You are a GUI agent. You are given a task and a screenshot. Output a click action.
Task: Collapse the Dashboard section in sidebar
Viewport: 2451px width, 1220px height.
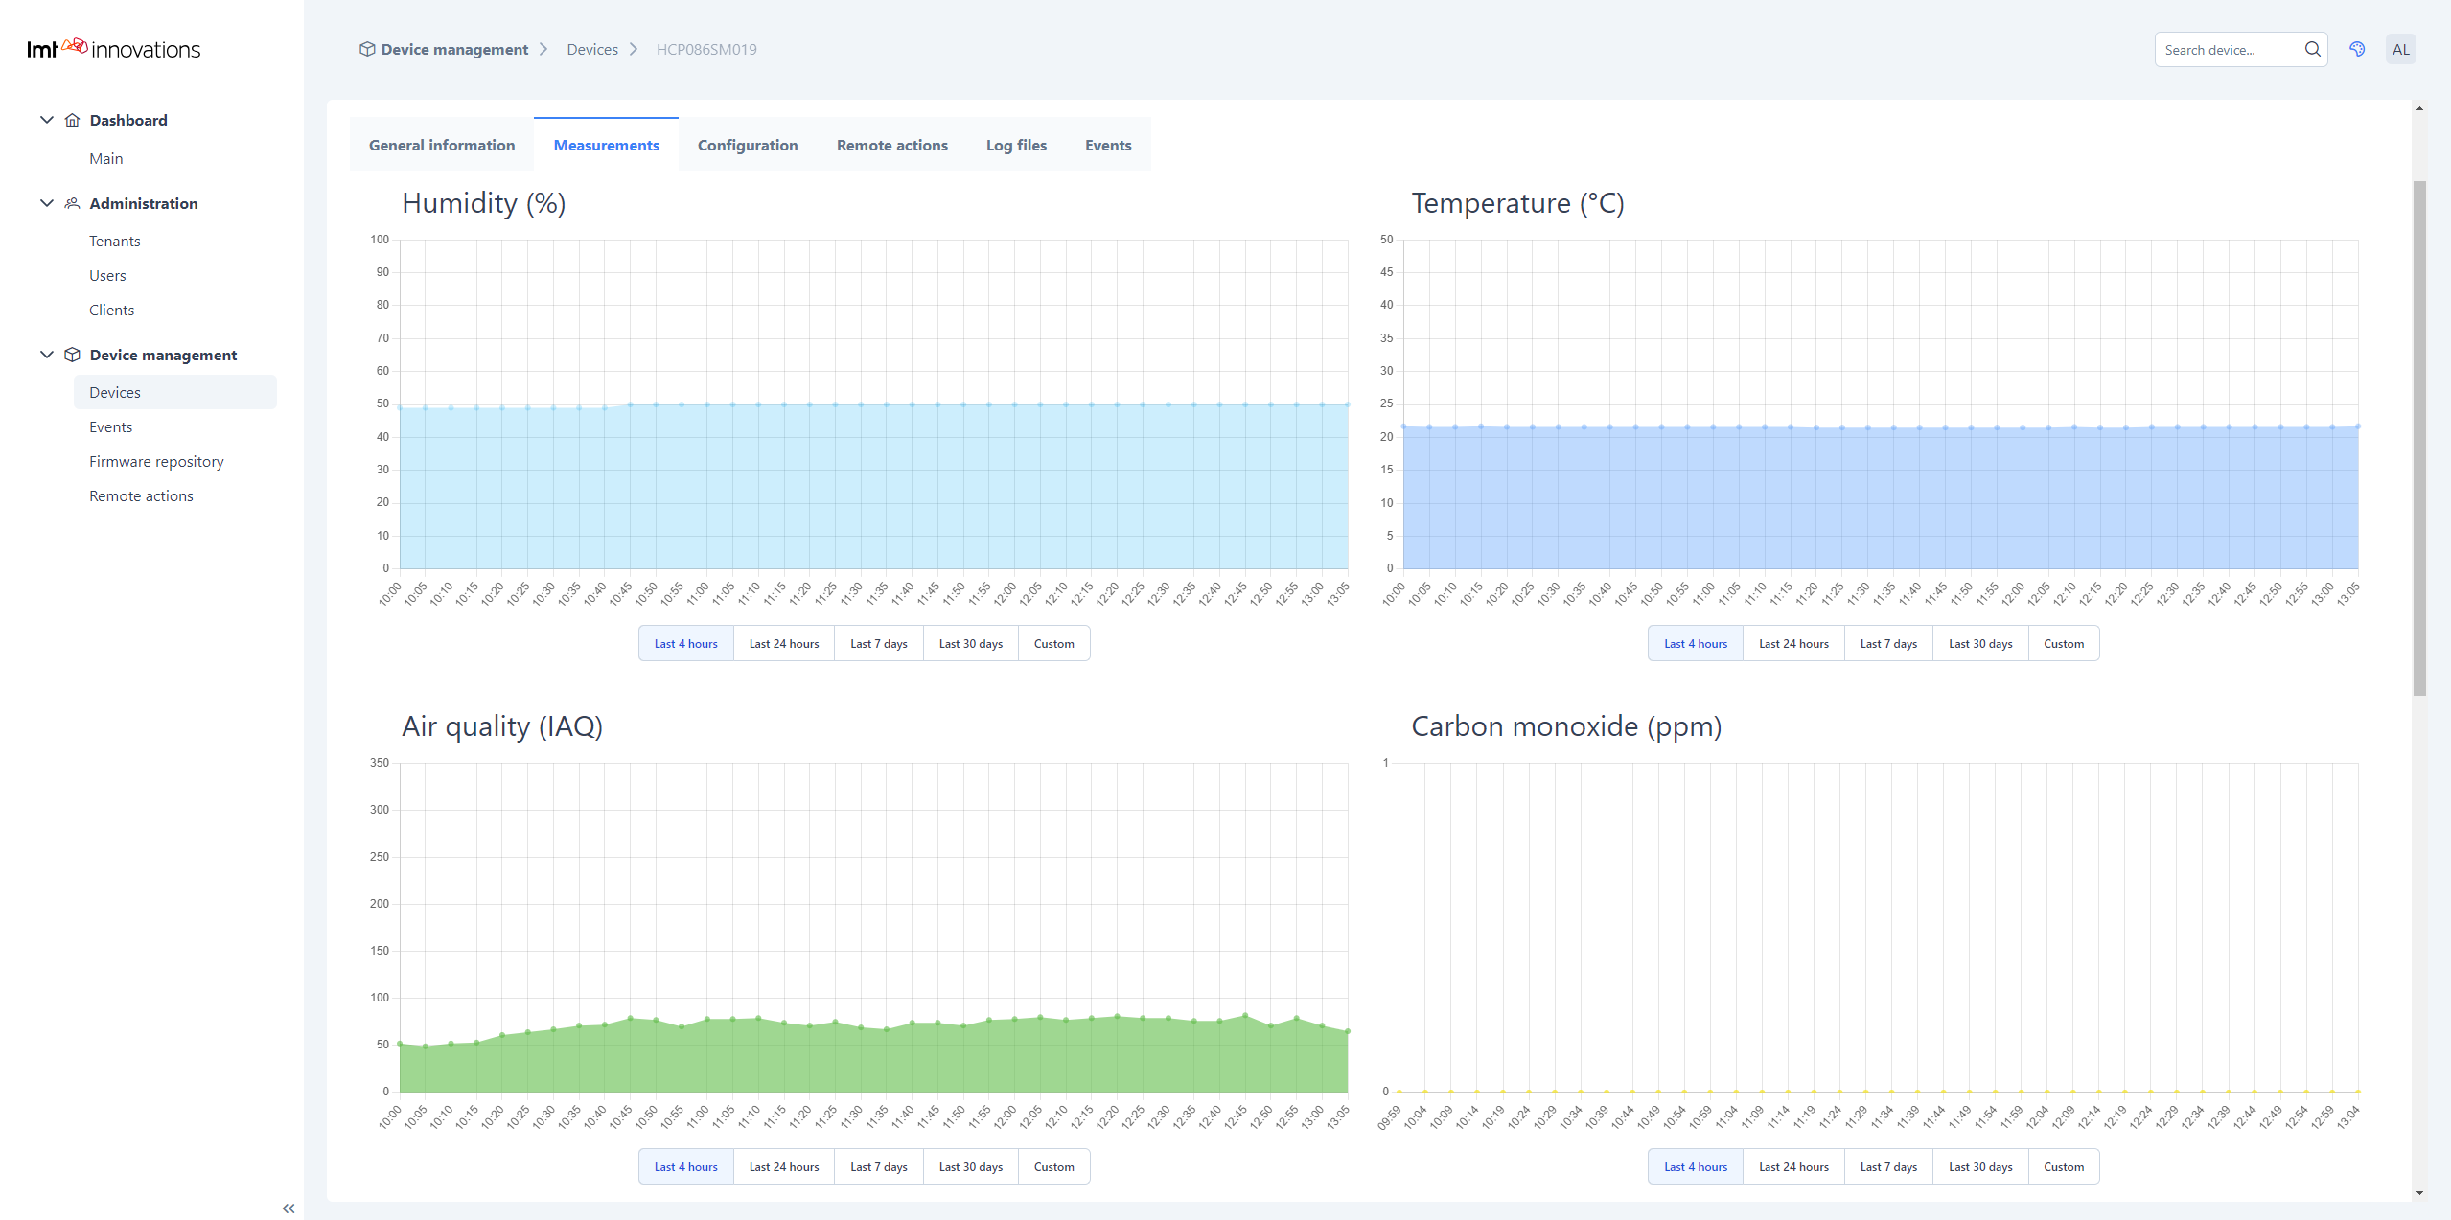(47, 119)
